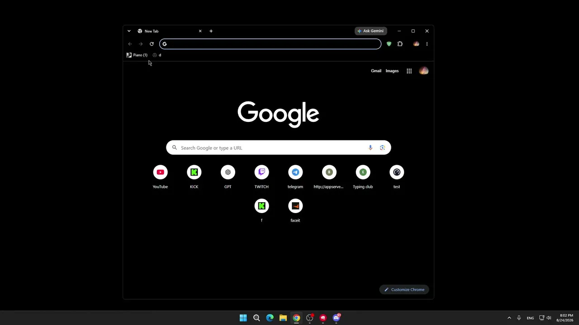Focus the Chrome address bar
The width and height of the screenshot is (579, 325).
[271, 44]
